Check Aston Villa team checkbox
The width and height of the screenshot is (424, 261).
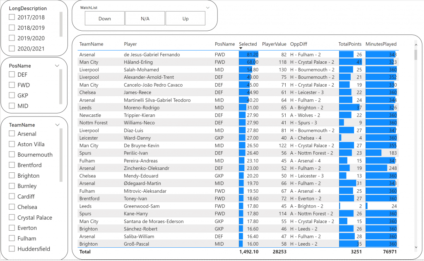pyautogui.click(x=12, y=144)
